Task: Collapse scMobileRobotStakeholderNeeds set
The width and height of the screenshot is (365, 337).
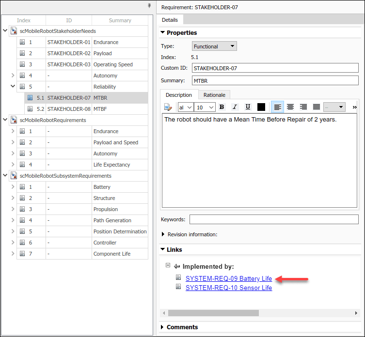Action: (5, 31)
